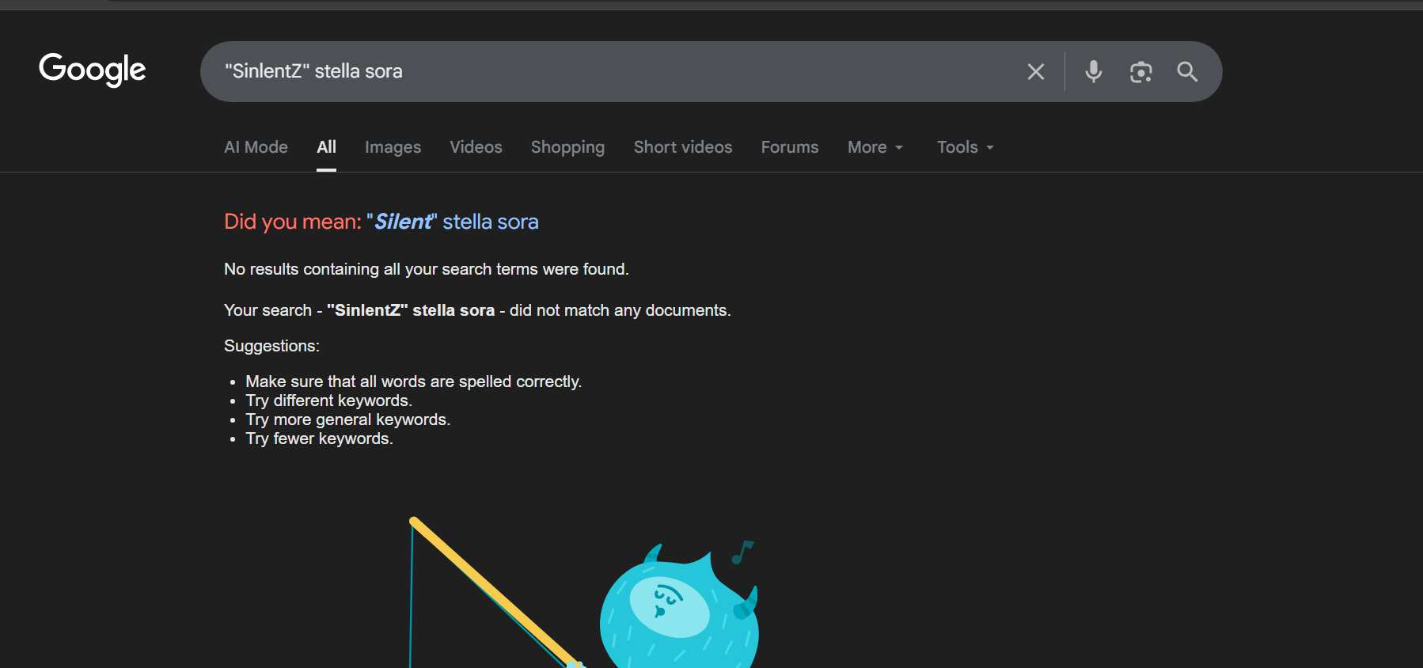
Task: Click the Google logo
Action: pos(93,70)
